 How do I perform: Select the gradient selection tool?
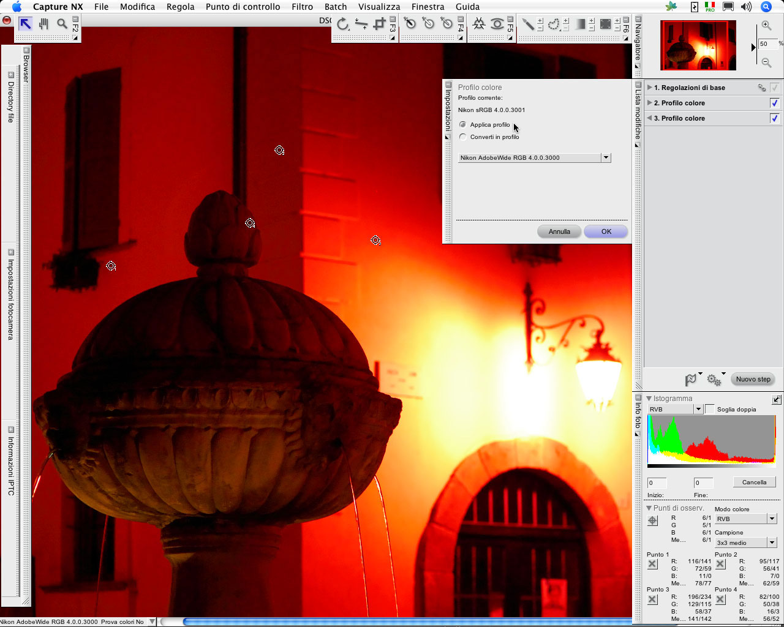579,24
